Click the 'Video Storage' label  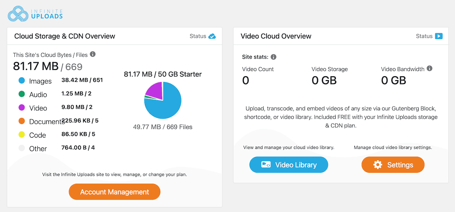pos(329,69)
